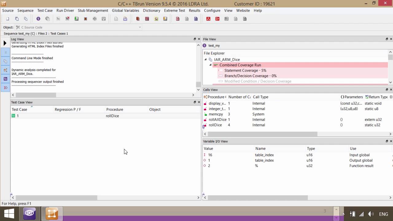Click the orange procedure-call icon in the left sidebar

tap(5, 70)
